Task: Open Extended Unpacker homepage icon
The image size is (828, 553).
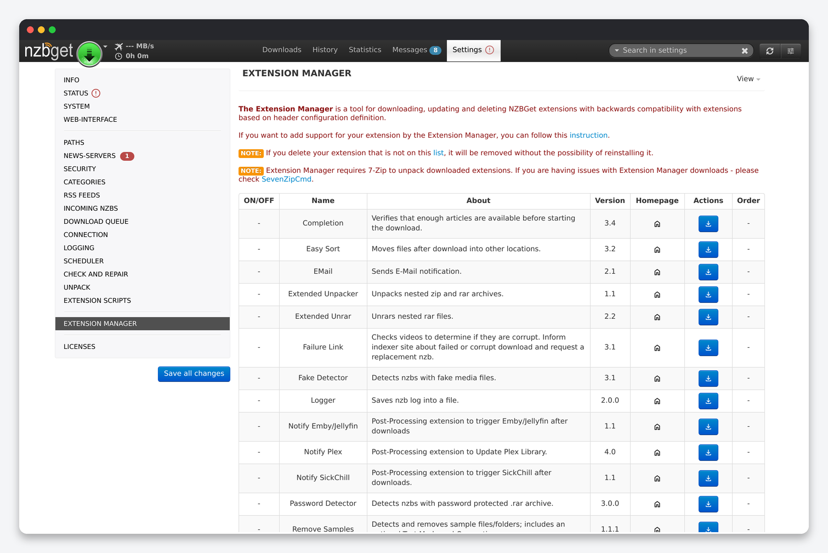Action: click(x=657, y=295)
